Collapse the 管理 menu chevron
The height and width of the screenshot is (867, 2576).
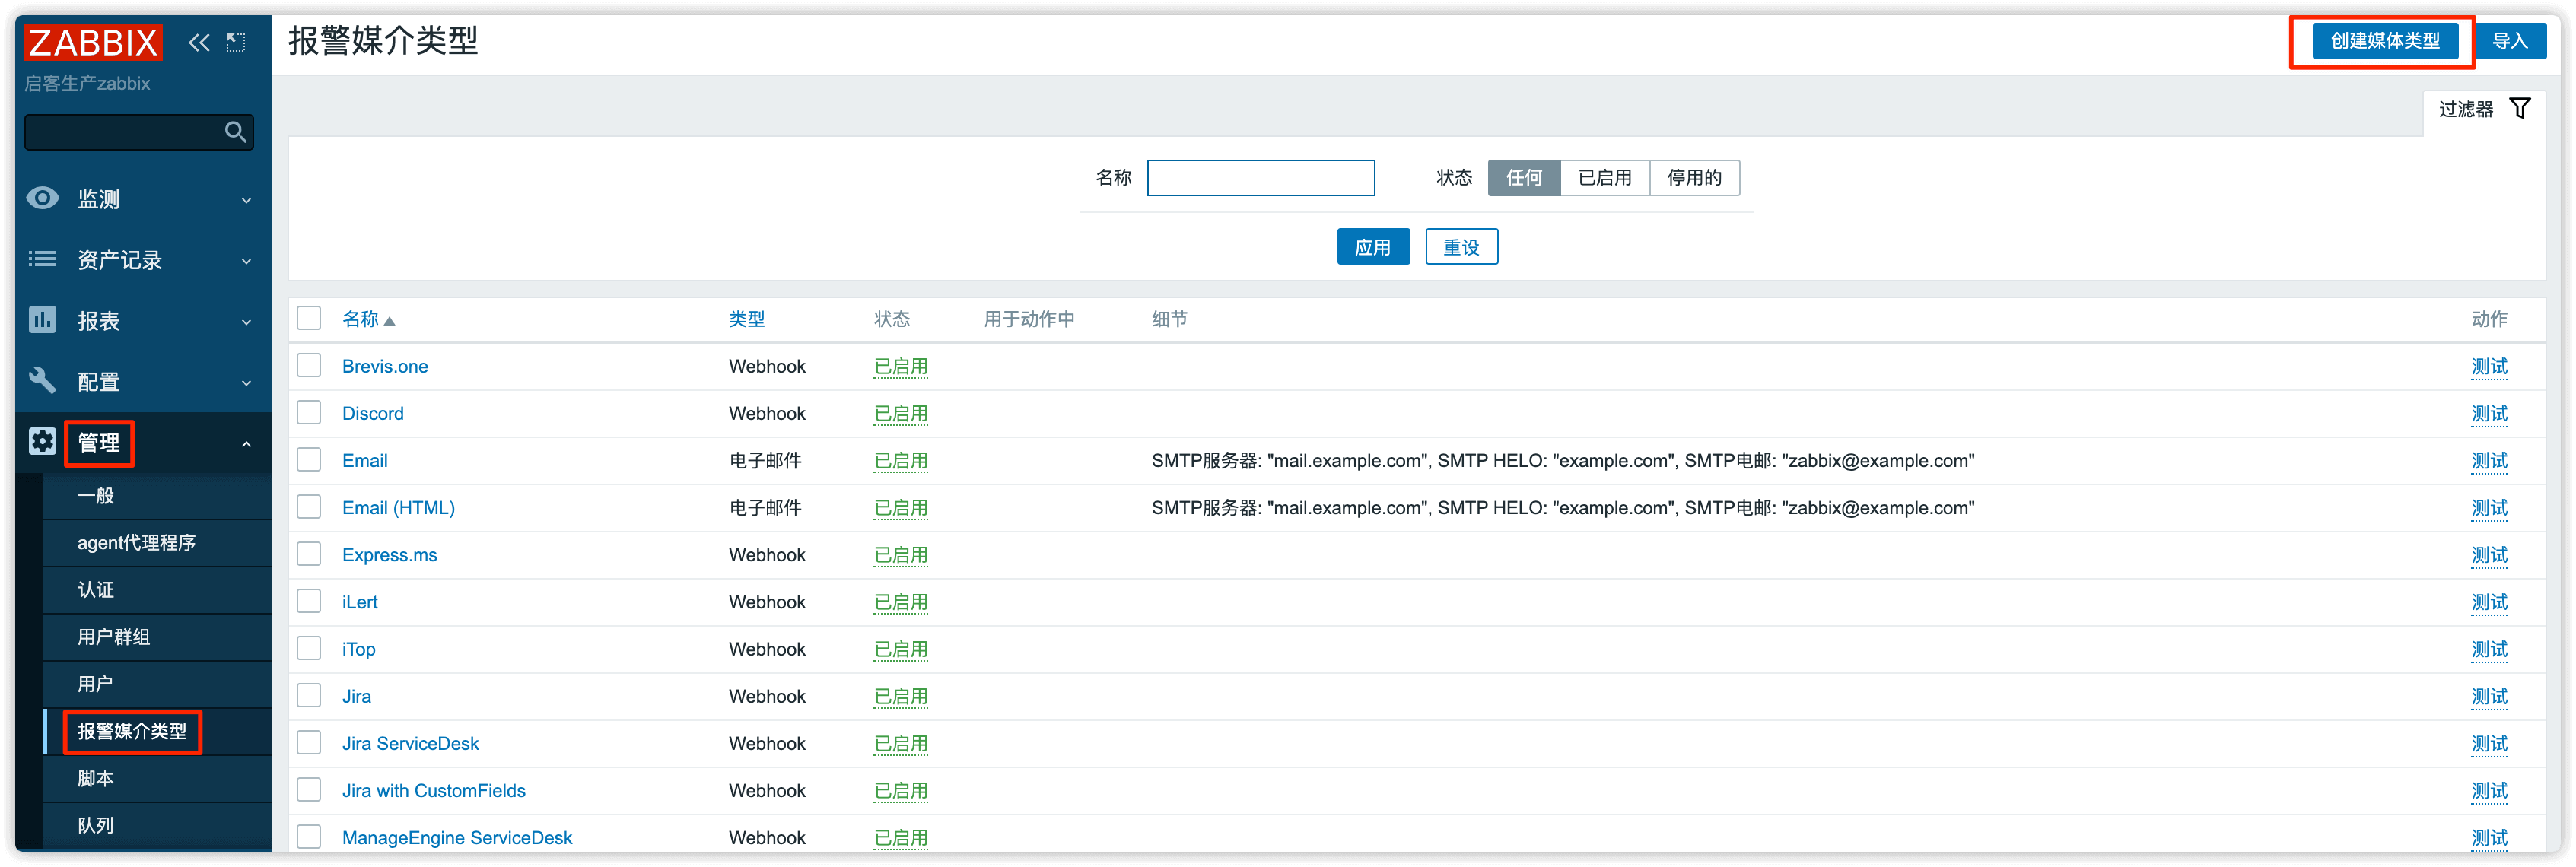tap(246, 444)
